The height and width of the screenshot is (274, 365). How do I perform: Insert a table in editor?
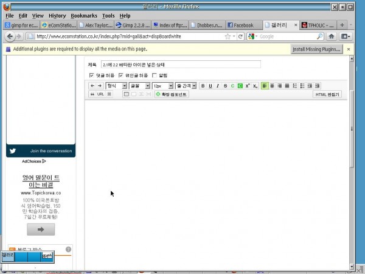[126, 94]
